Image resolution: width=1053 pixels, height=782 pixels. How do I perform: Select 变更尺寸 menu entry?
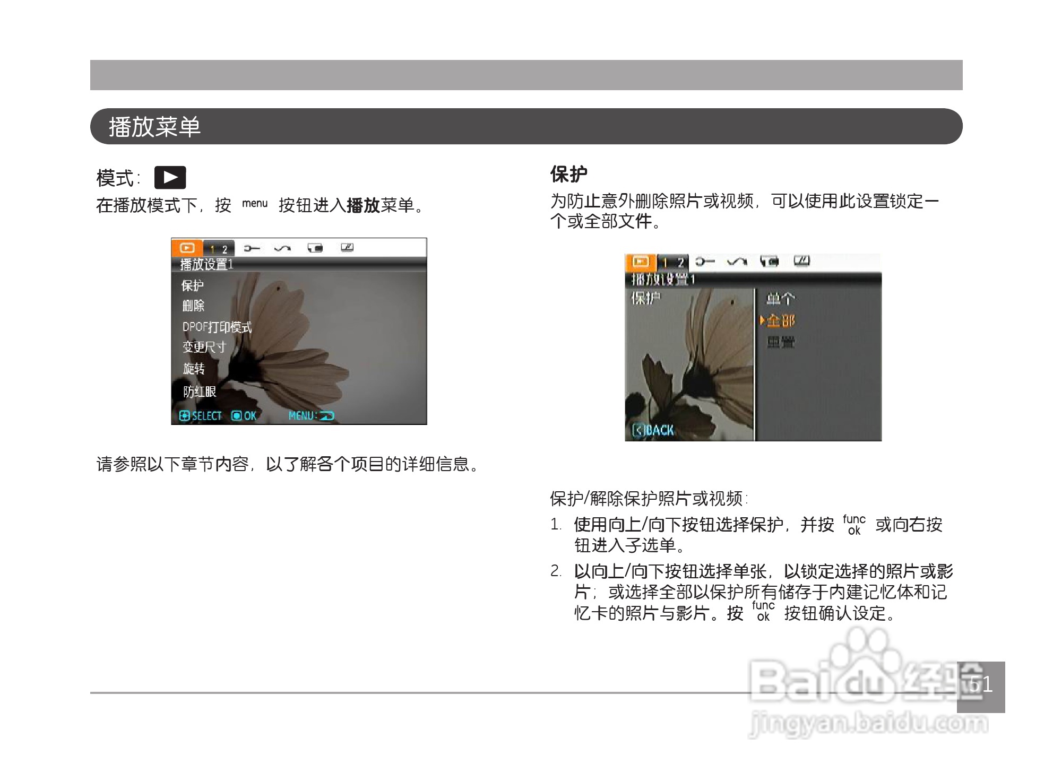[x=204, y=347]
